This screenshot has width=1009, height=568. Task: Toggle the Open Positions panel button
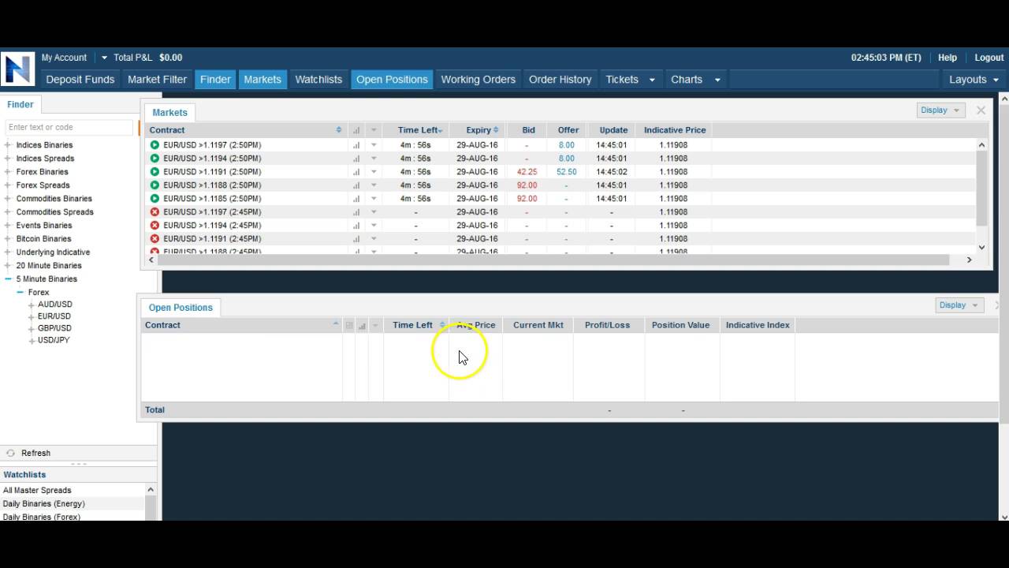(x=392, y=79)
